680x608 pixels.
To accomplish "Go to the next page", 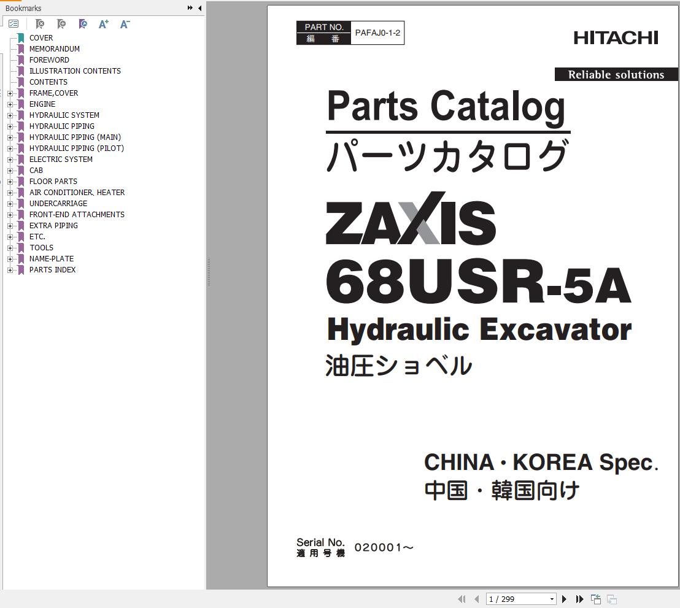I will (x=564, y=599).
